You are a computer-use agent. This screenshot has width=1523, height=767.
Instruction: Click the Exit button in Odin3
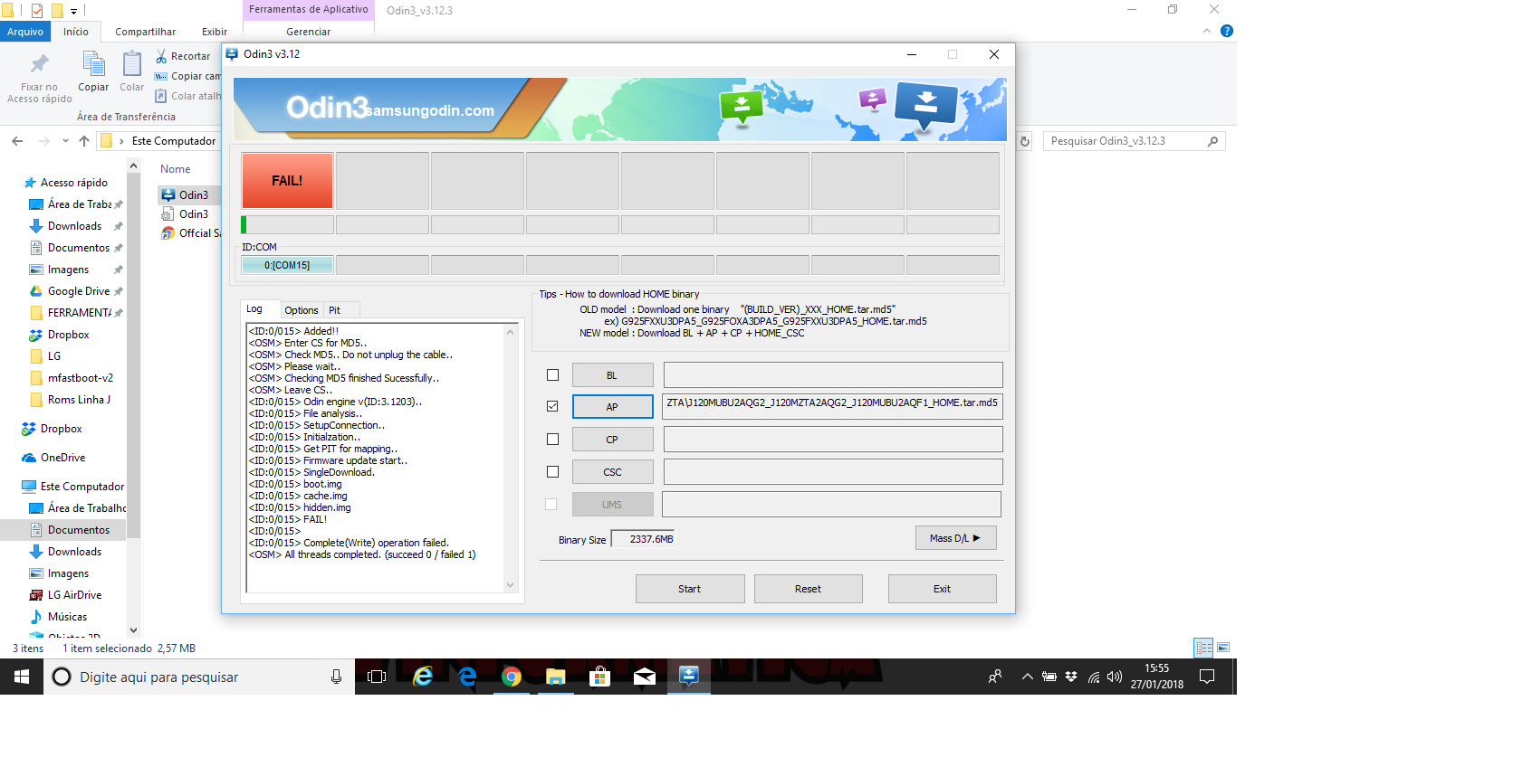(x=942, y=589)
